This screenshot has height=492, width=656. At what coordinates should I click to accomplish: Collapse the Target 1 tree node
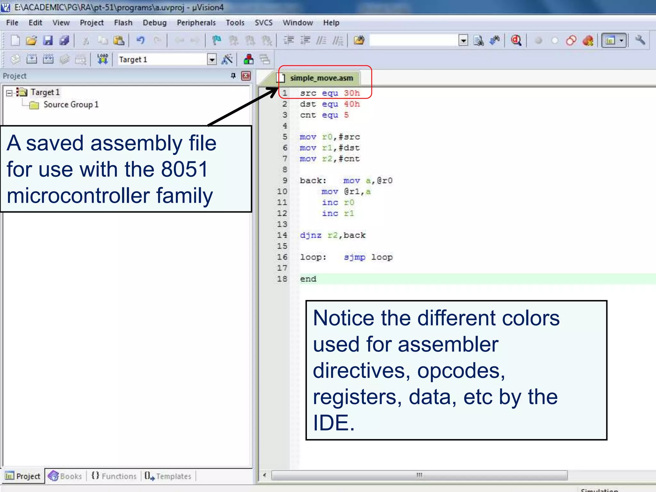[x=9, y=93]
